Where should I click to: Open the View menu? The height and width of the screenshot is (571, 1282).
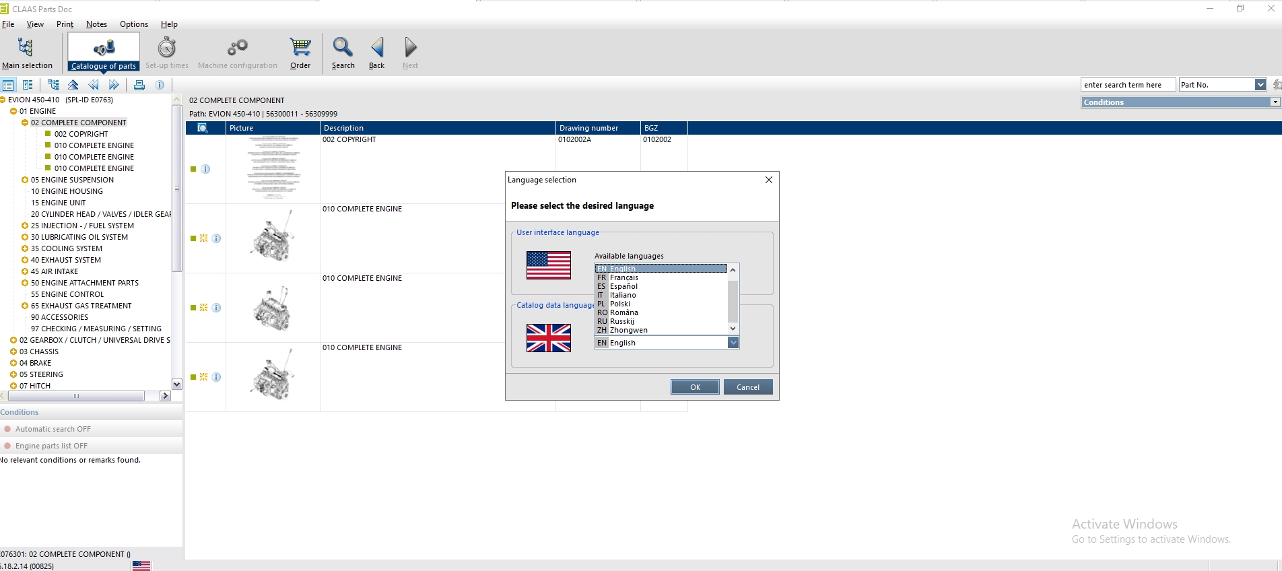(x=35, y=24)
